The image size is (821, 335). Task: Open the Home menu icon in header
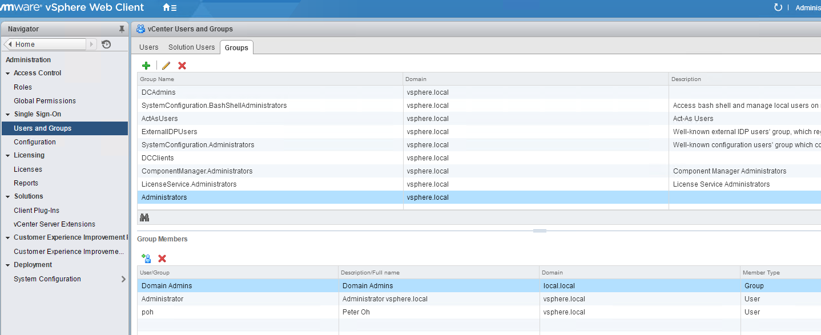pyautogui.click(x=170, y=8)
